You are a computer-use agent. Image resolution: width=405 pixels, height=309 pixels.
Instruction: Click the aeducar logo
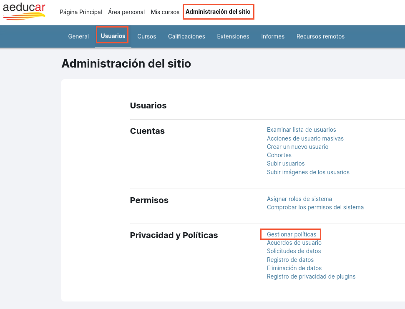click(x=24, y=11)
